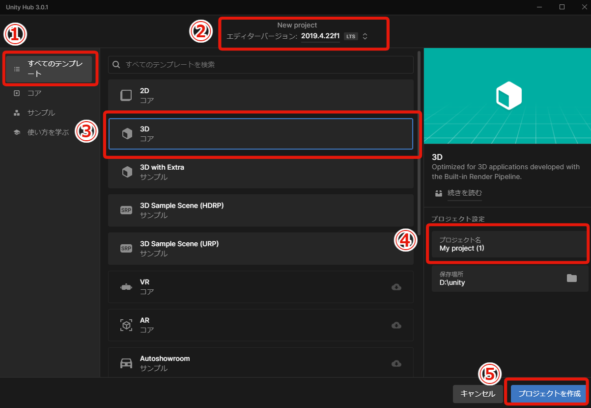Download Autoshowroom template via cloud icon
The height and width of the screenshot is (408, 591).
(x=396, y=363)
